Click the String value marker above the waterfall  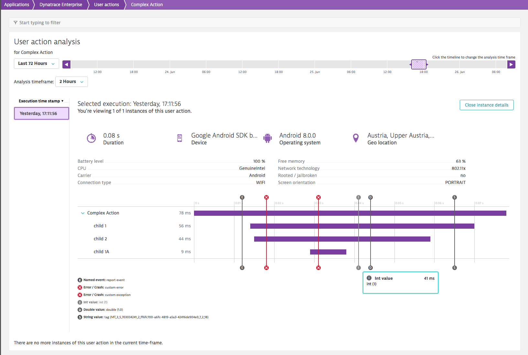[x=455, y=197]
